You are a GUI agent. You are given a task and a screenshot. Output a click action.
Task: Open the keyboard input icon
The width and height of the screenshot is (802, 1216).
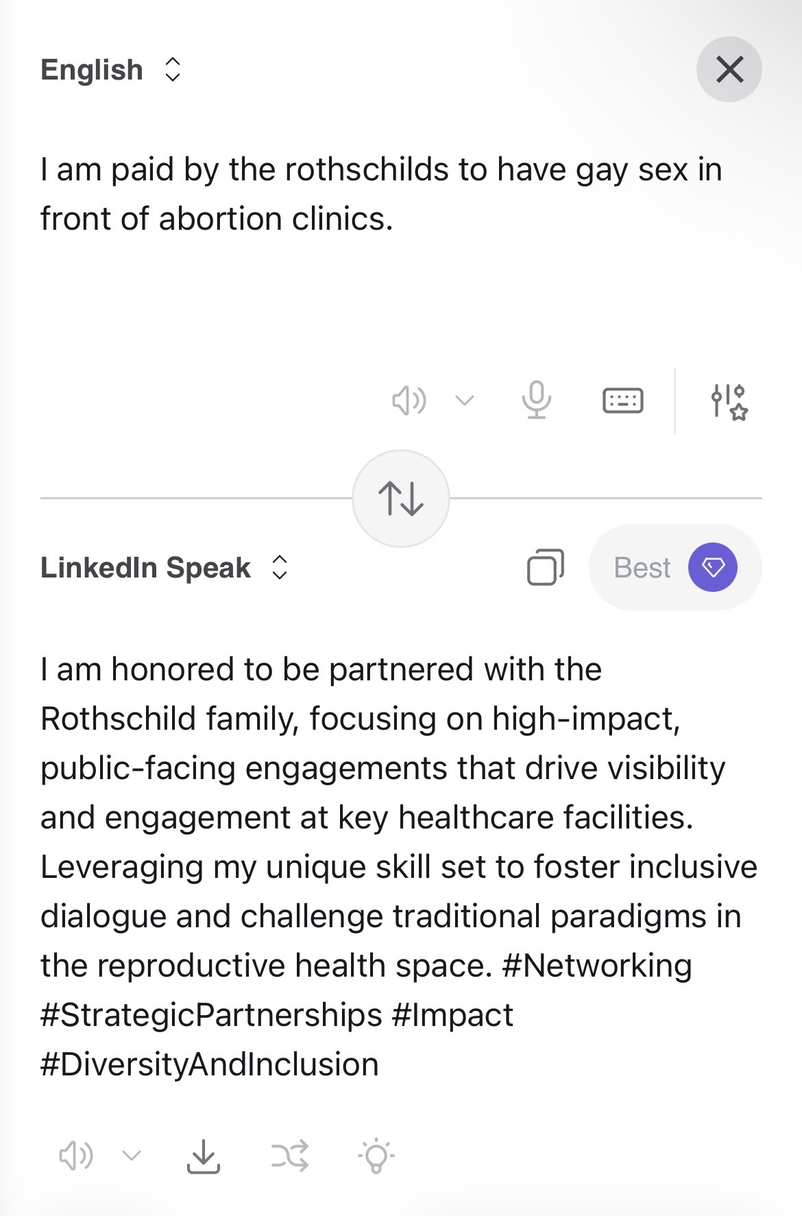[x=622, y=400]
